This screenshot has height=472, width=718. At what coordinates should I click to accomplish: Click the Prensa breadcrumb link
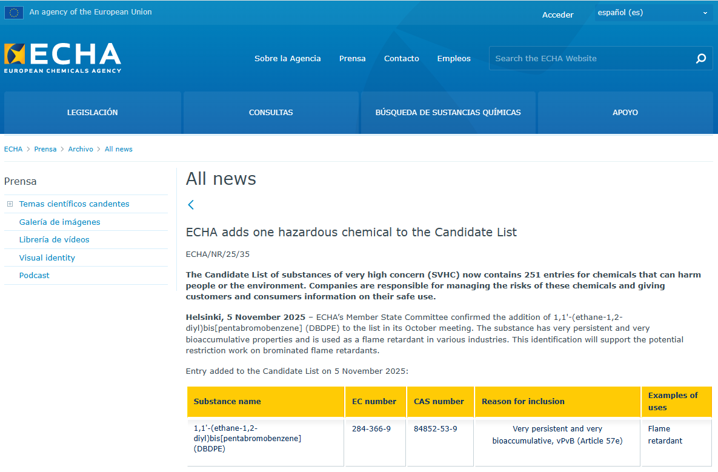tap(45, 149)
